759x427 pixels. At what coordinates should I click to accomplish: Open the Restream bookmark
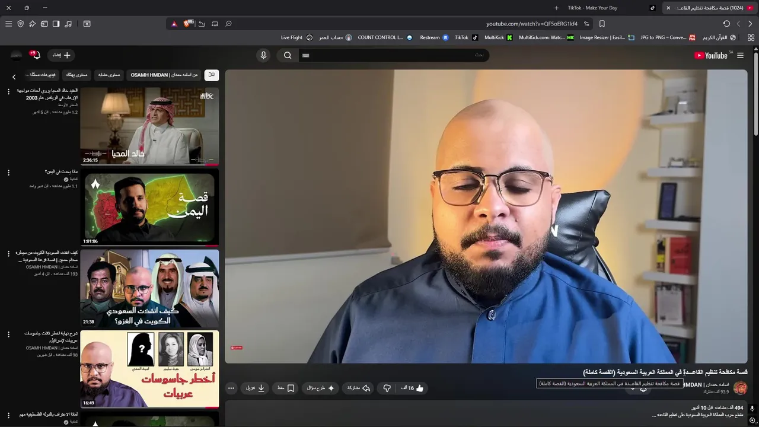(x=434, y=37)
